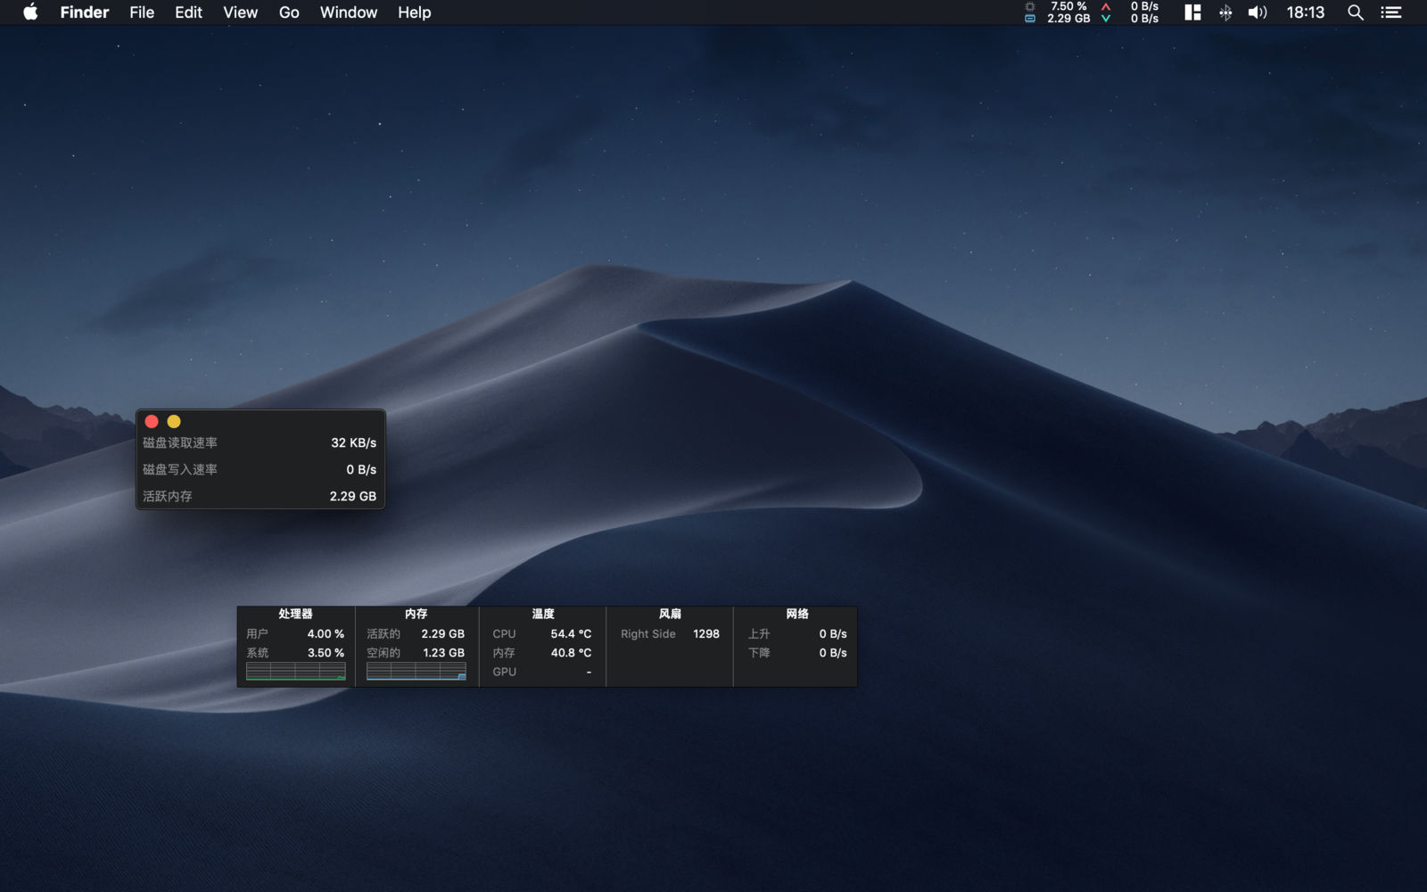Click the 处理器 panel header

295,614
